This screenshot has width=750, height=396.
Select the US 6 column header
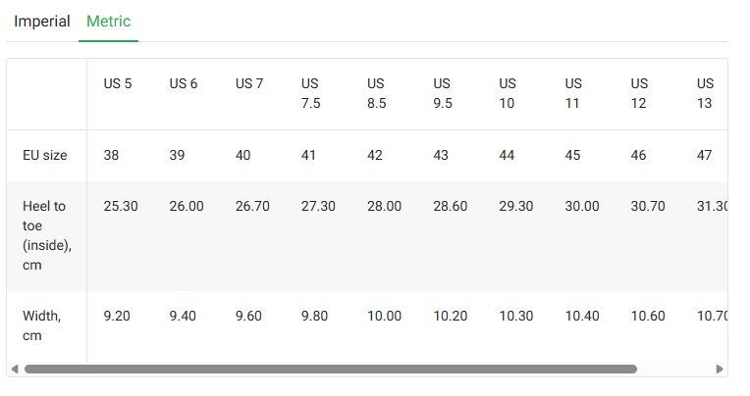click(x=184, y=83)
